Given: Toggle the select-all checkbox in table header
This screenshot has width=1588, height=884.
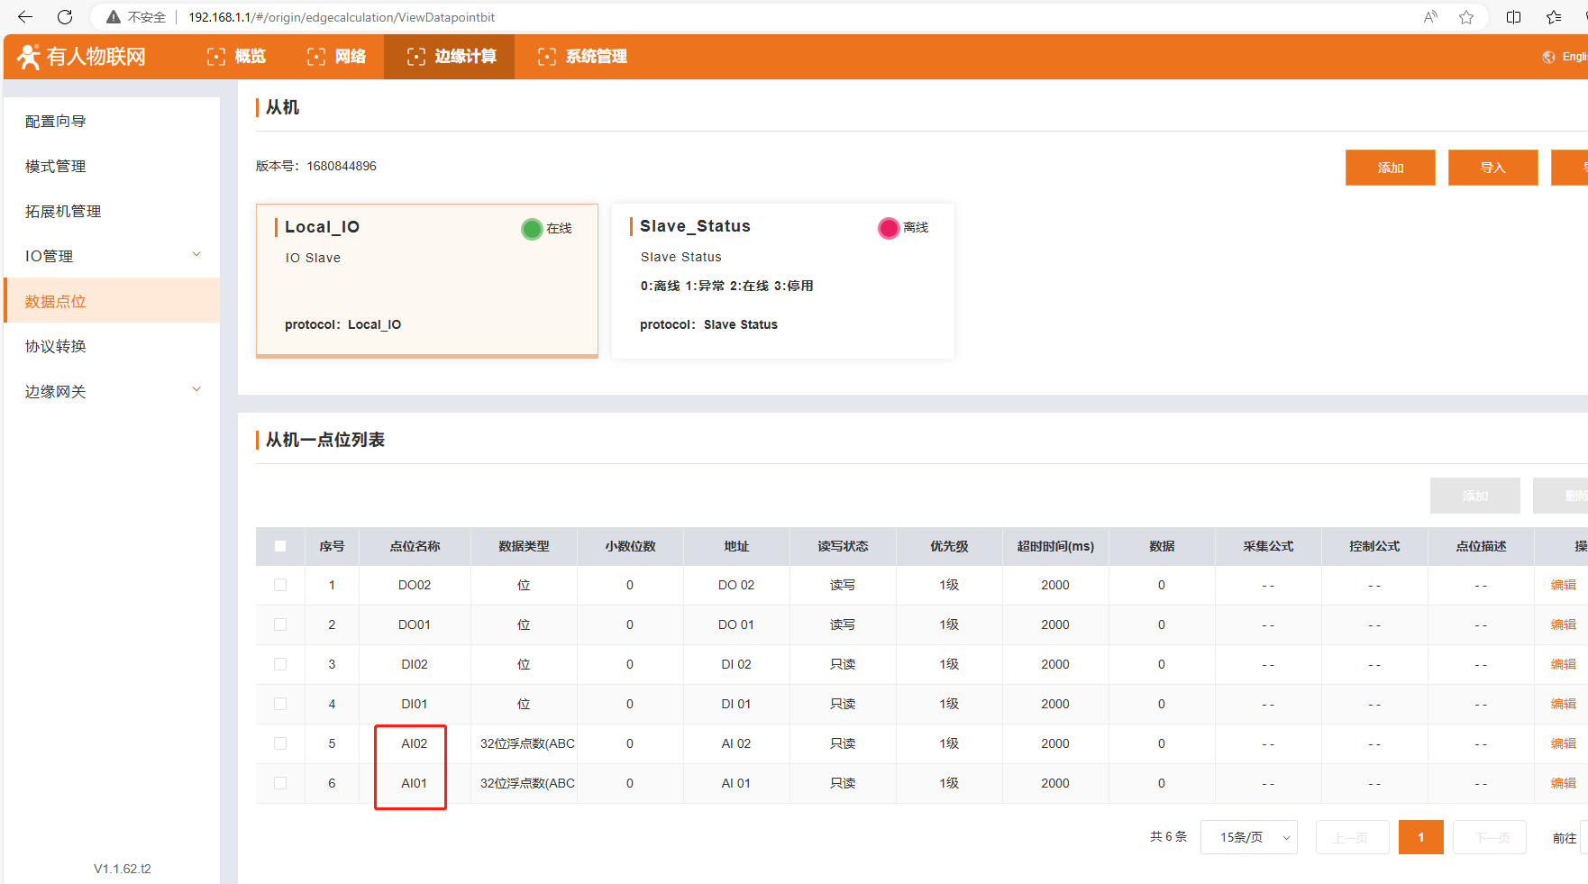Looking at the screenshot, I should coord(280,546).
